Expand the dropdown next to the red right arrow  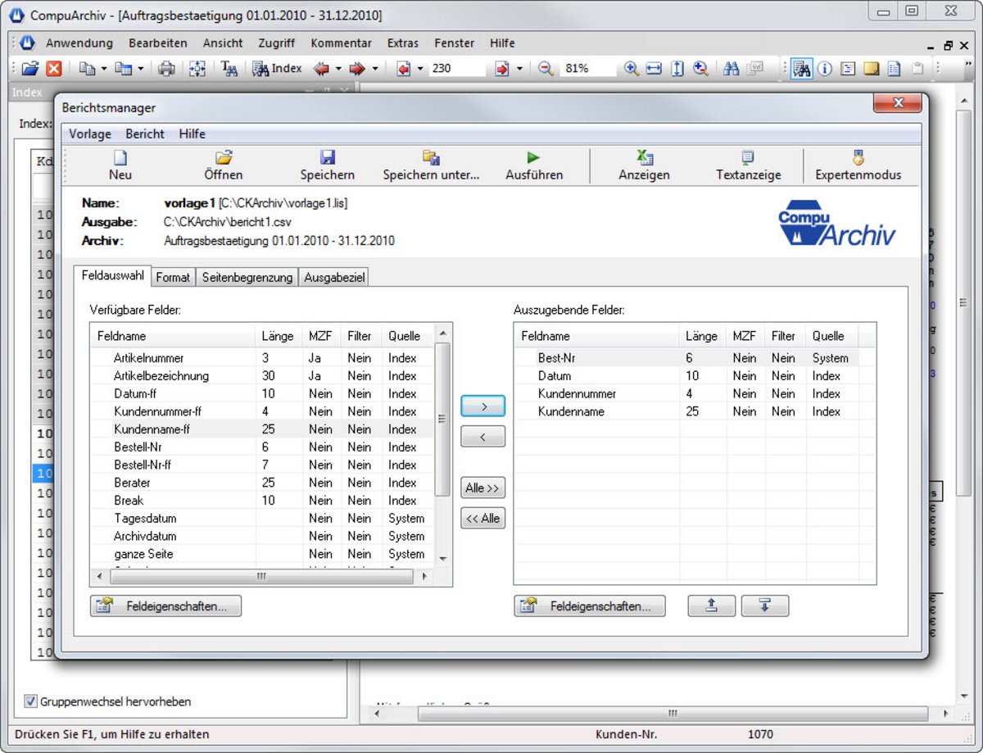click(x=375, y=69)
